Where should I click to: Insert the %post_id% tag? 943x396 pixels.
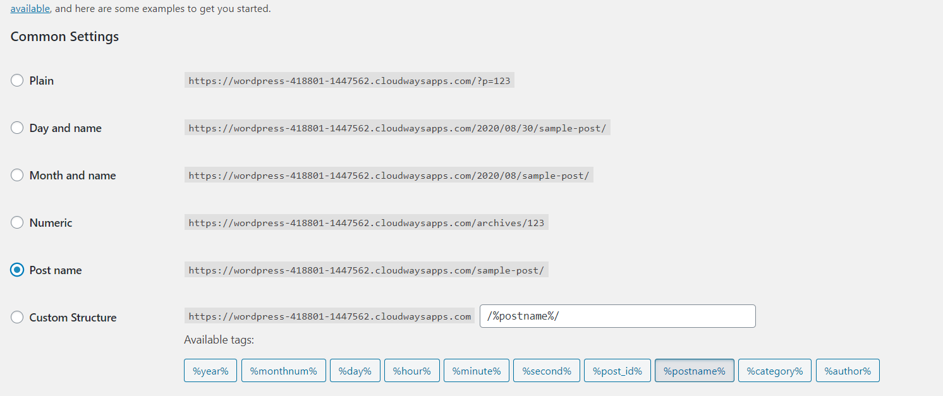point(617,371)
